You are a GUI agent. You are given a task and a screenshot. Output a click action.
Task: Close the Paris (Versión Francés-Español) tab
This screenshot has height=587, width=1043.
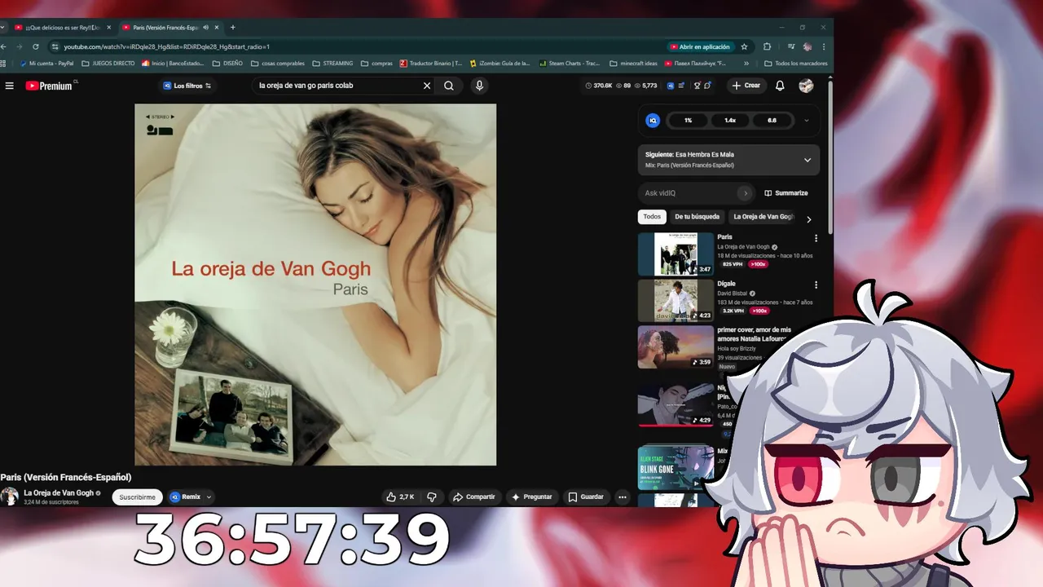216,27
